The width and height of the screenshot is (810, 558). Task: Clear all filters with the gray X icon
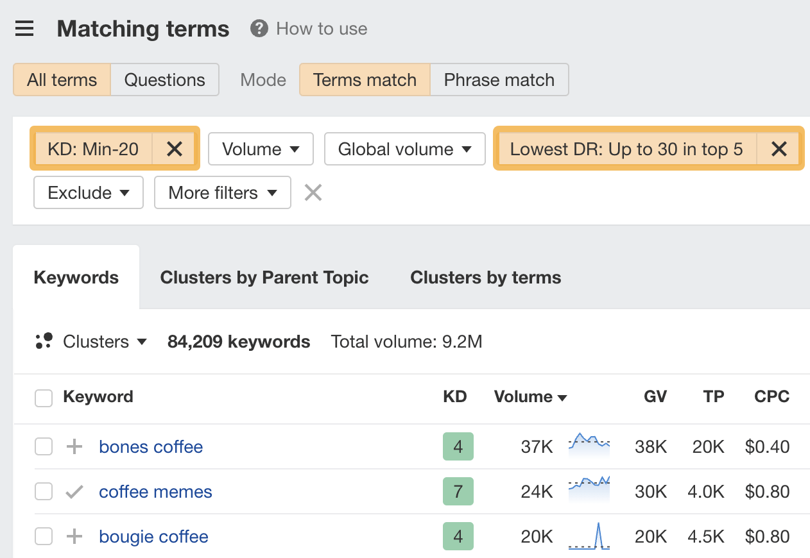click(313, 192)
